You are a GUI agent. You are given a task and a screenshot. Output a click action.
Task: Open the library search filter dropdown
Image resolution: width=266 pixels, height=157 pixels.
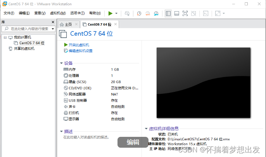(53, 29)
